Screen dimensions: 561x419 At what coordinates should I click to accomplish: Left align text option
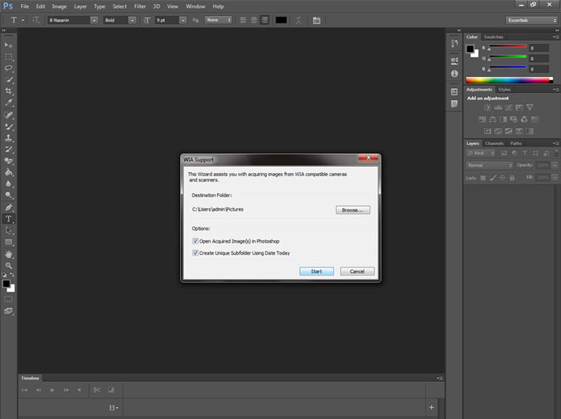click(x=244, y=20)
